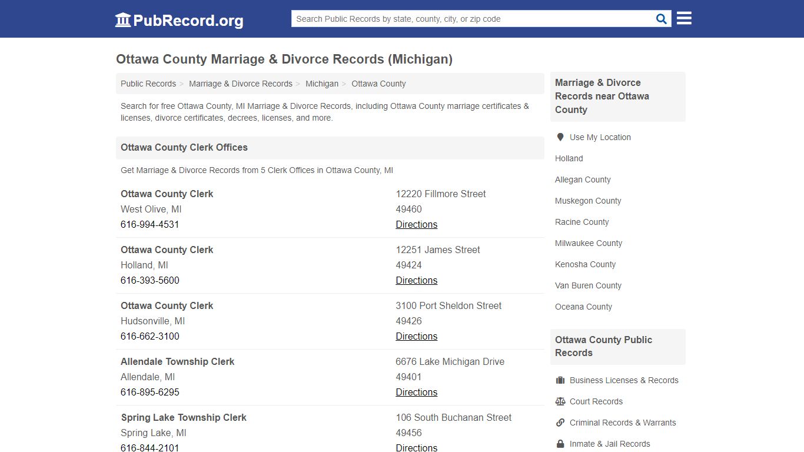Open the West Olive Ottawa County Clerk listing

tap(167, 194)
